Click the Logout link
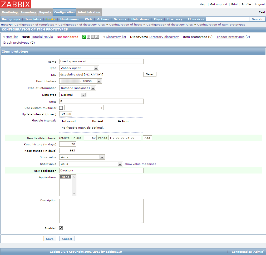The height and width of the screenshot is (255, 266). pyautogui.click(x=260, y=4)
